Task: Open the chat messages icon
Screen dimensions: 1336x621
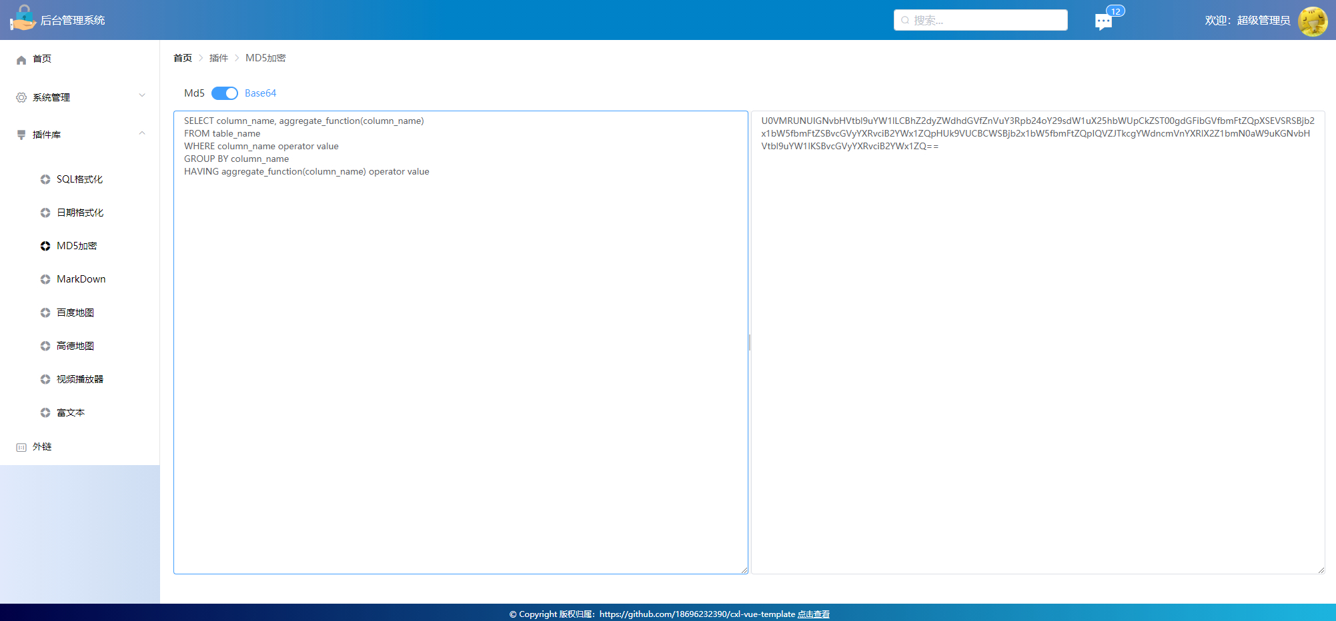Action: point(1103,22)
